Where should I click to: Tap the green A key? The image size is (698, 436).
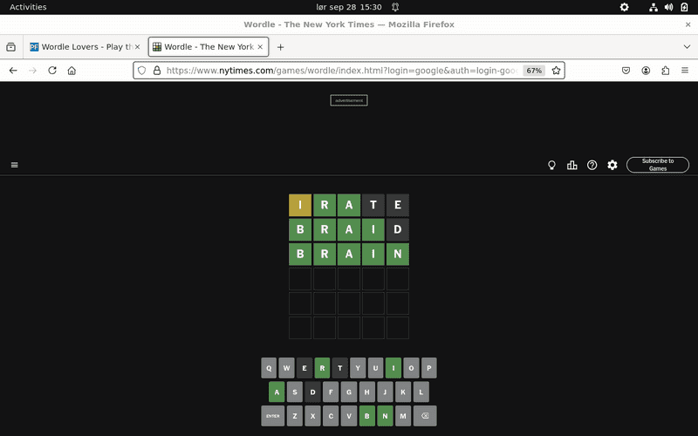277,392
